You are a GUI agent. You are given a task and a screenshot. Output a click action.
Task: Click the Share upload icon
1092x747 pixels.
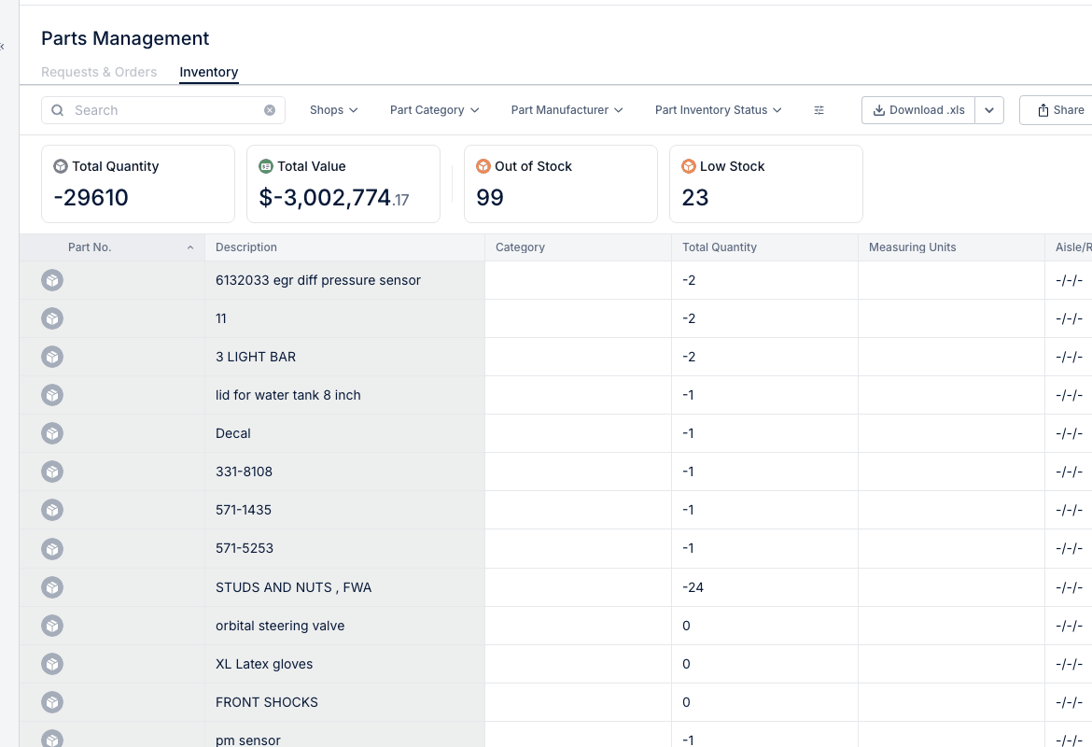point(1043,109)
